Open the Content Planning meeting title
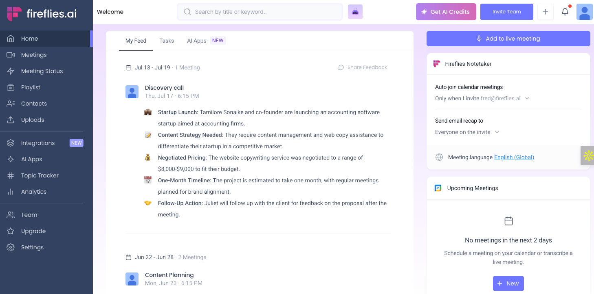The image size is (594, 294). [169, 275]
